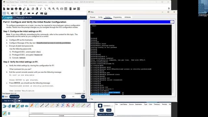Select the Draw Ellipse tool
Screen dimensions: 208x117
[33, 13]
